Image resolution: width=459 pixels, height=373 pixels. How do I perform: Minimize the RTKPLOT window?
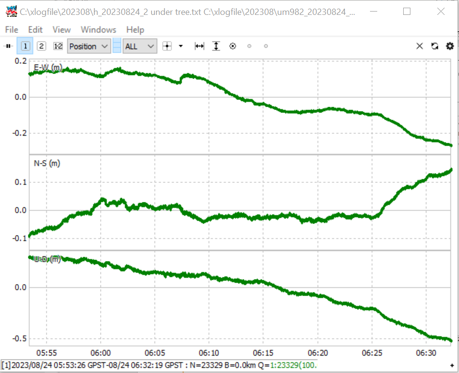(373, 12)
